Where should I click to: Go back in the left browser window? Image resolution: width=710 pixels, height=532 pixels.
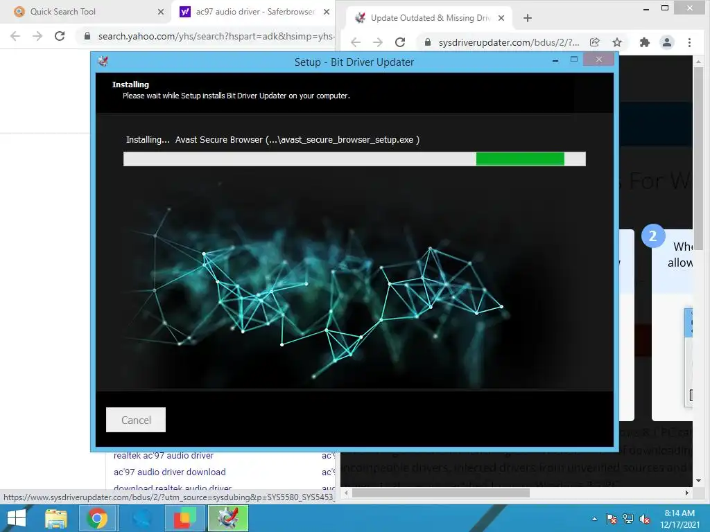(x=15, y=36)
